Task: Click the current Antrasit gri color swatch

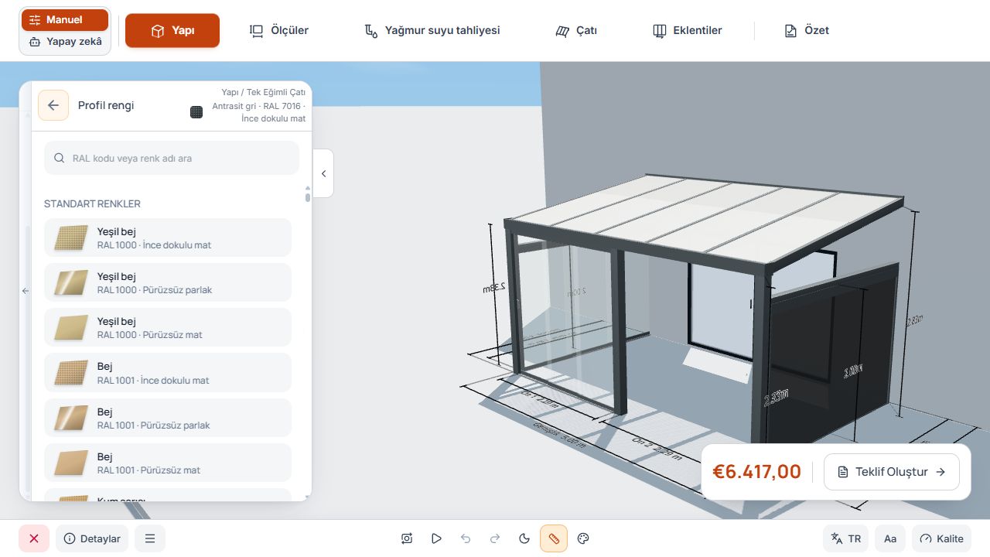Action: coord(196,112)
